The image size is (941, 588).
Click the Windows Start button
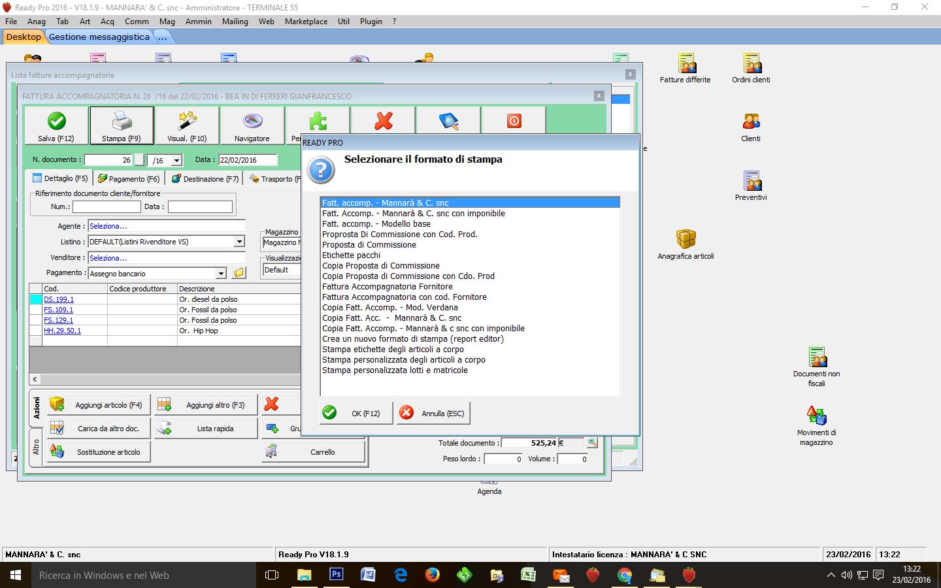tap(16, 575)
